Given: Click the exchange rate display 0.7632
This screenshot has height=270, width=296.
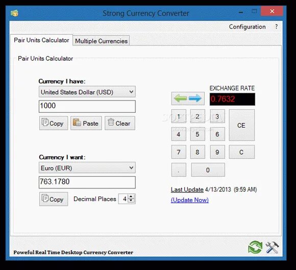Looking at the screenshot, I should point(232,99).
